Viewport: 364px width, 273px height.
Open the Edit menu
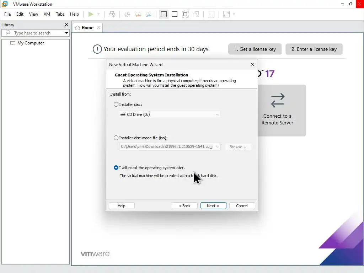click(20, 14)
